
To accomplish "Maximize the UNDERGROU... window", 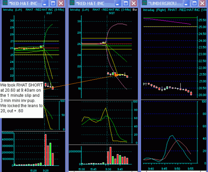I will [194, 3].
